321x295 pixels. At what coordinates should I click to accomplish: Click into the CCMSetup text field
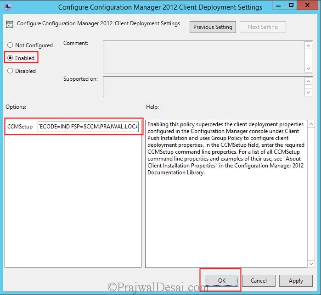(88, 127)
